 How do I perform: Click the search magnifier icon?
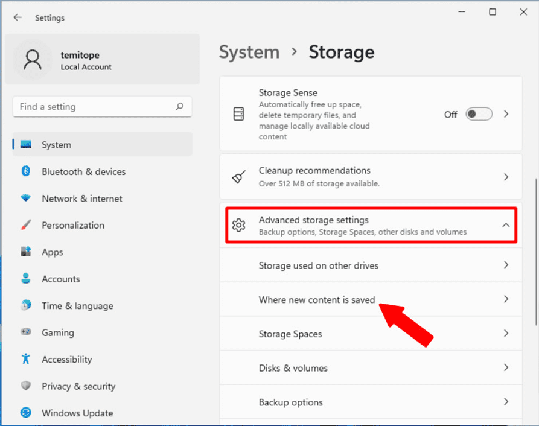pos(179,107)
